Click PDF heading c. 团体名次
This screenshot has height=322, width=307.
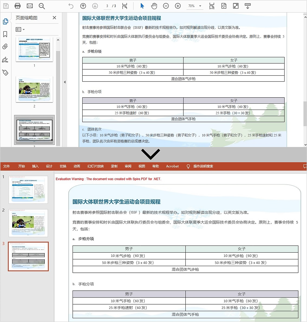coord(92,129)
